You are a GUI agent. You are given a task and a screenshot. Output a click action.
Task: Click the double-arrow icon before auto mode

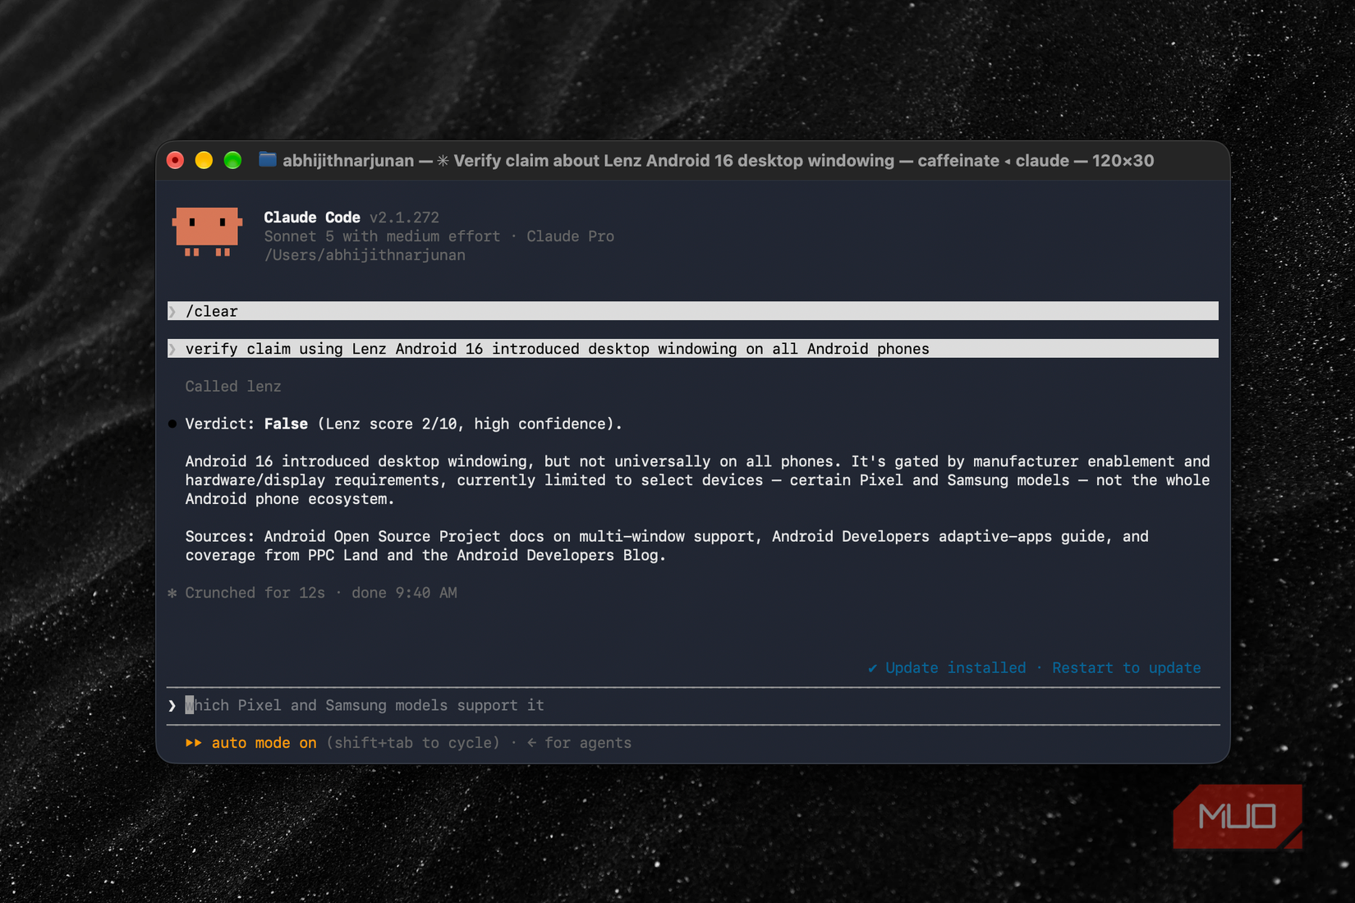[x=194, y=743]
